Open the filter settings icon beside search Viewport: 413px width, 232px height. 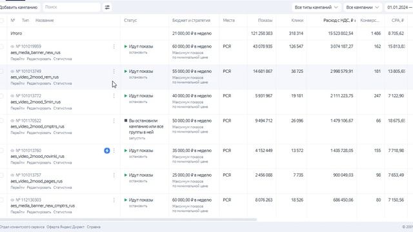107,7
